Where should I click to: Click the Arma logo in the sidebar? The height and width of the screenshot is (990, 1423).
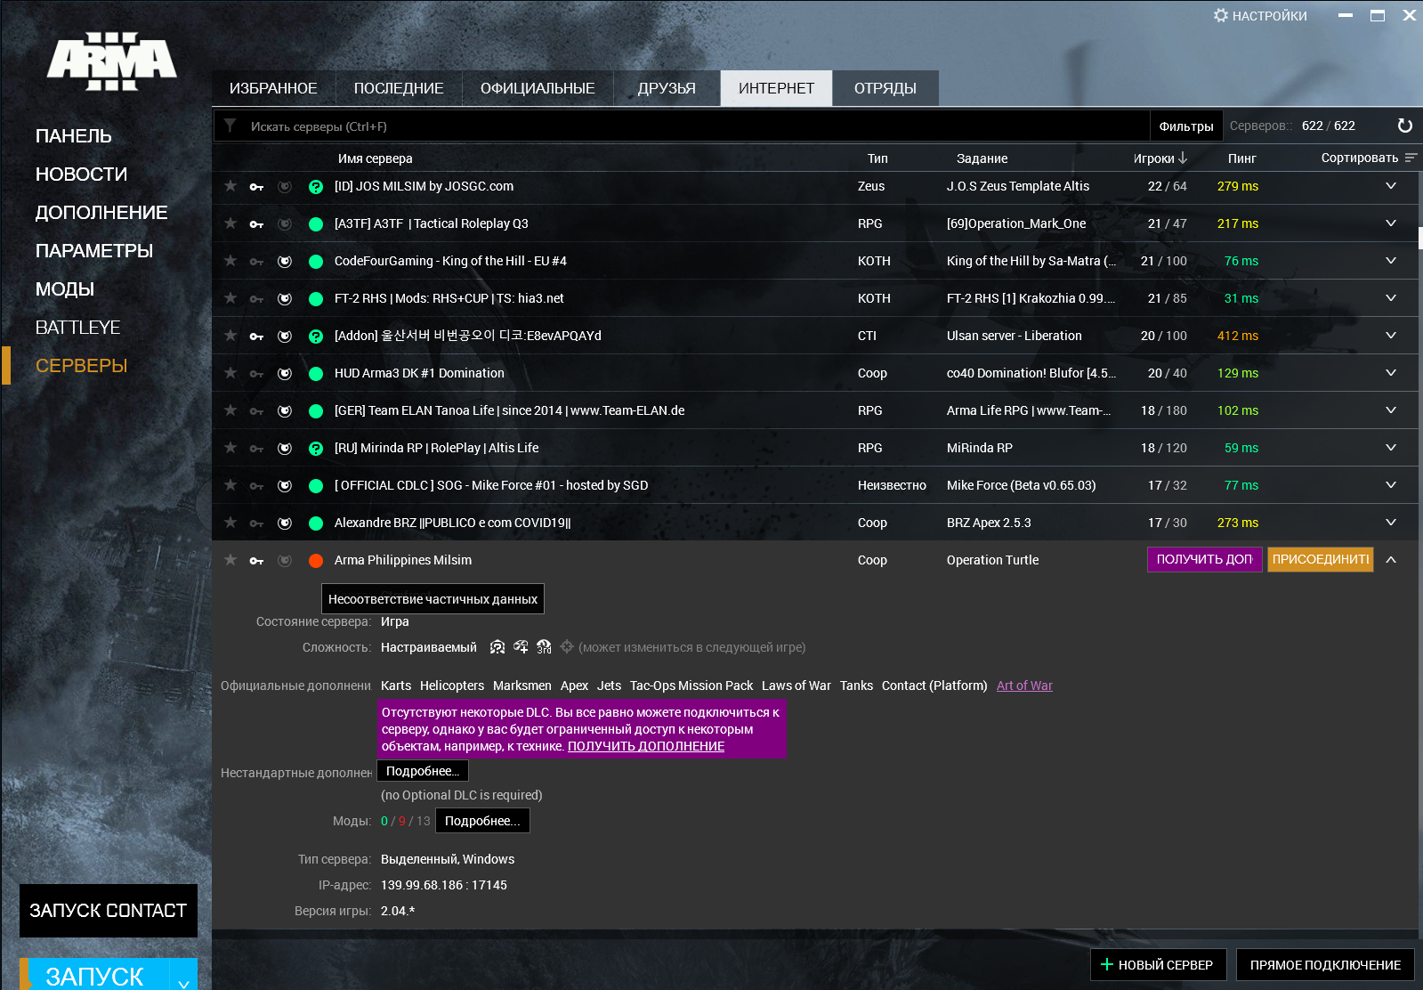111,61
